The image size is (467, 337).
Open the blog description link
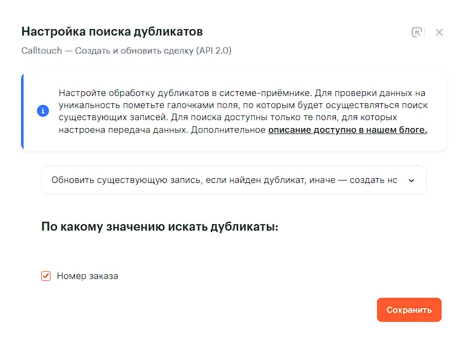(347, 130)
